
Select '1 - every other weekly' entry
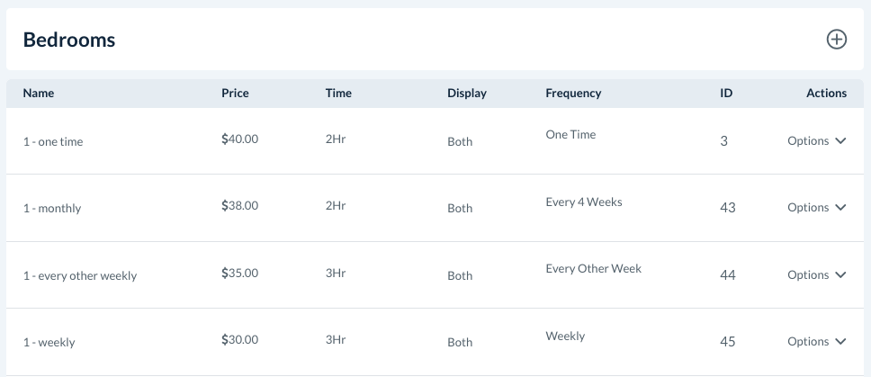pos(80,276)
